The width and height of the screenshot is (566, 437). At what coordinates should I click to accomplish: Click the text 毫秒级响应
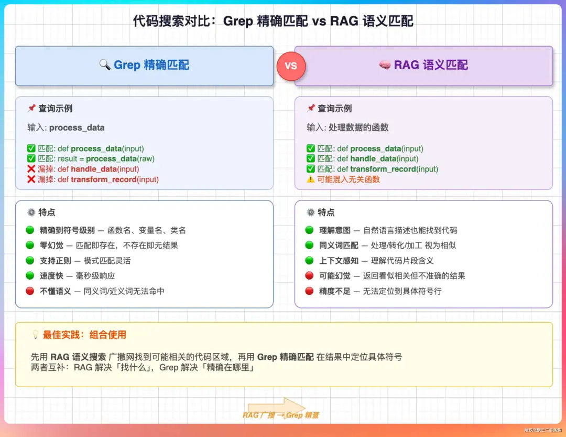(x=95, y=276)
